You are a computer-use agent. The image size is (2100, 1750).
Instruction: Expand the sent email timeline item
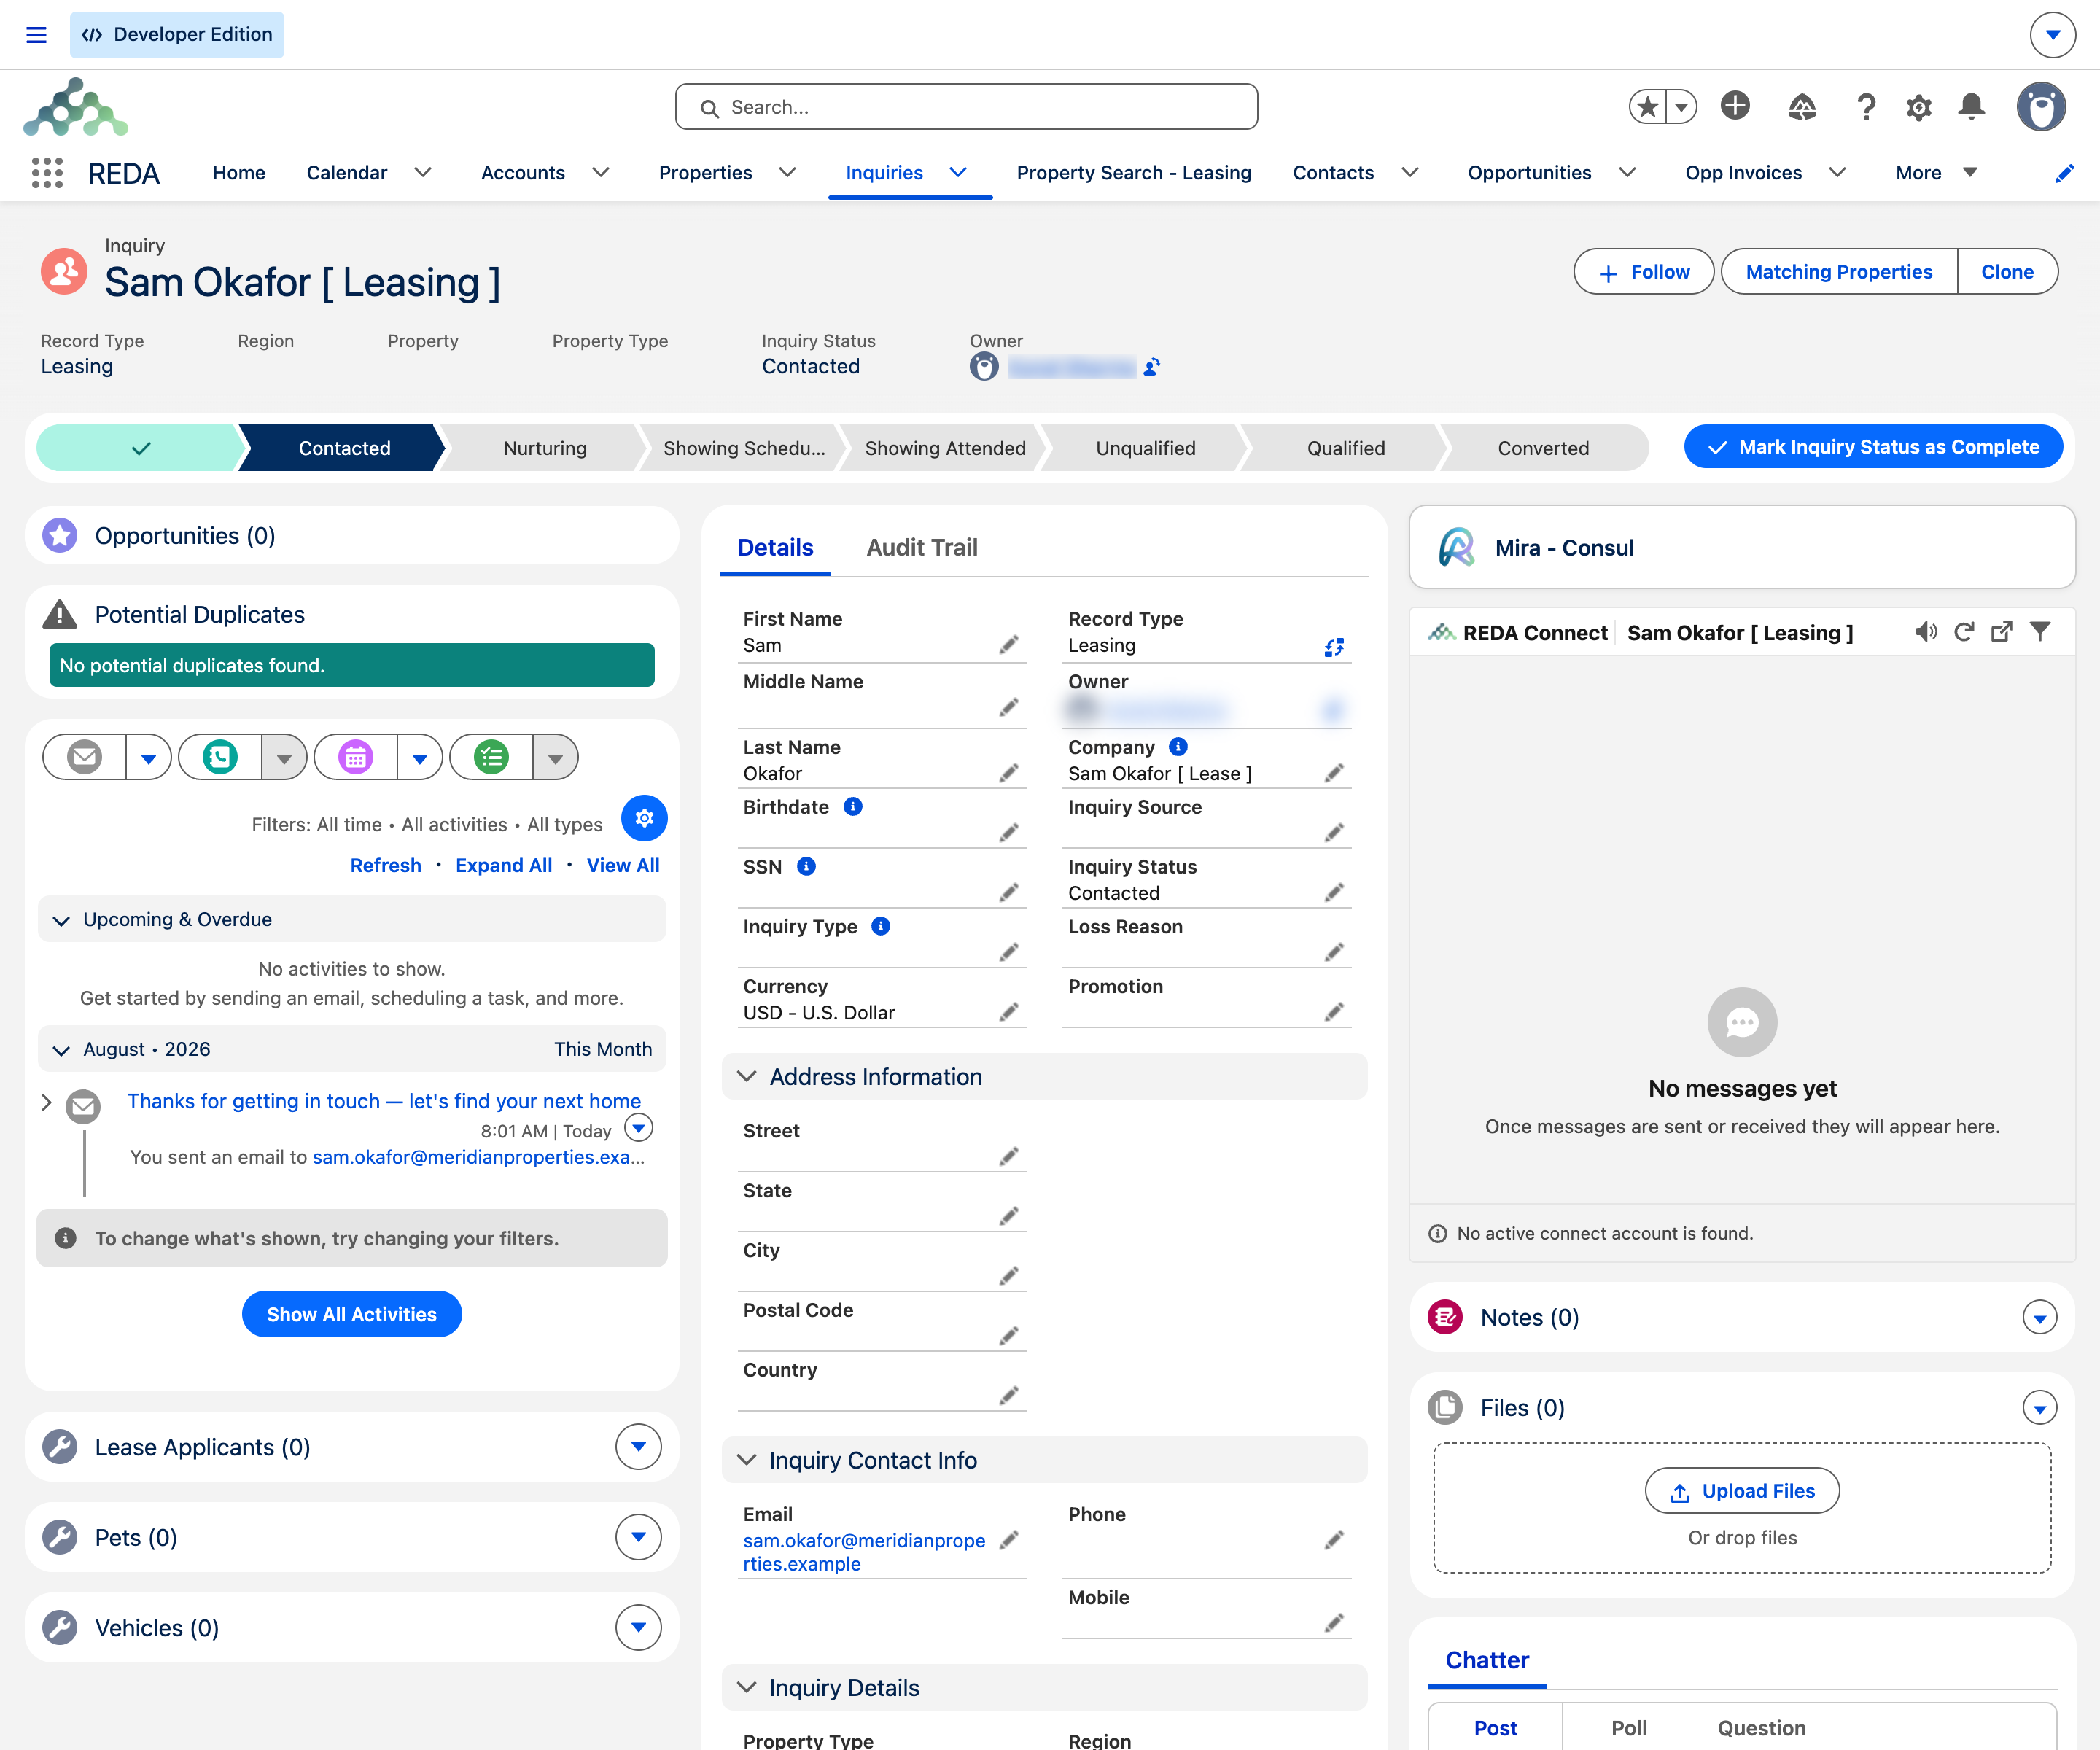[46, 1102]
